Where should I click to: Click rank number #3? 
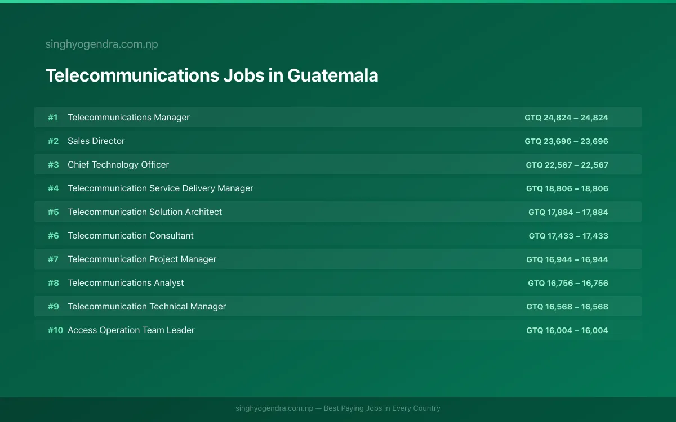(53, 165)
